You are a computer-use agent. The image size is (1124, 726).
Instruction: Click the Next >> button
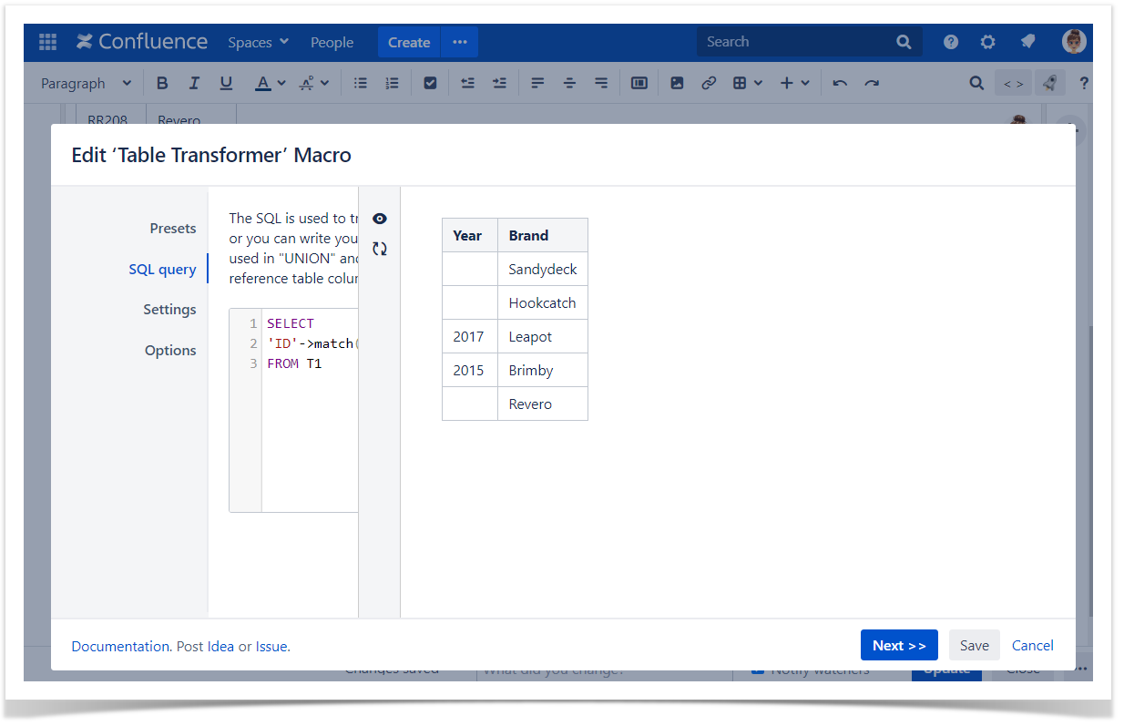click(898, 645)
